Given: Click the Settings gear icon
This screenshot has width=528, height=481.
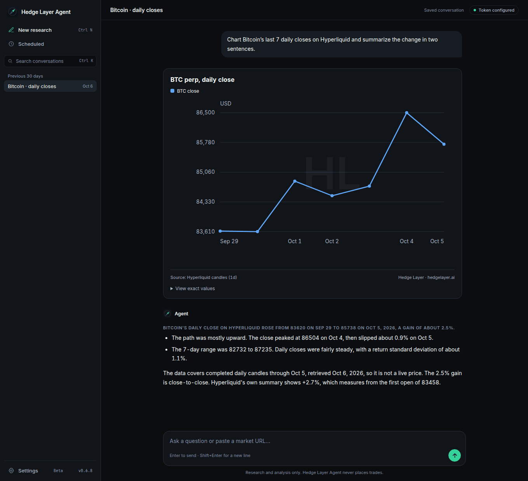Looking at the screenshot, I should pyautogui.click(x=11, y=471).
